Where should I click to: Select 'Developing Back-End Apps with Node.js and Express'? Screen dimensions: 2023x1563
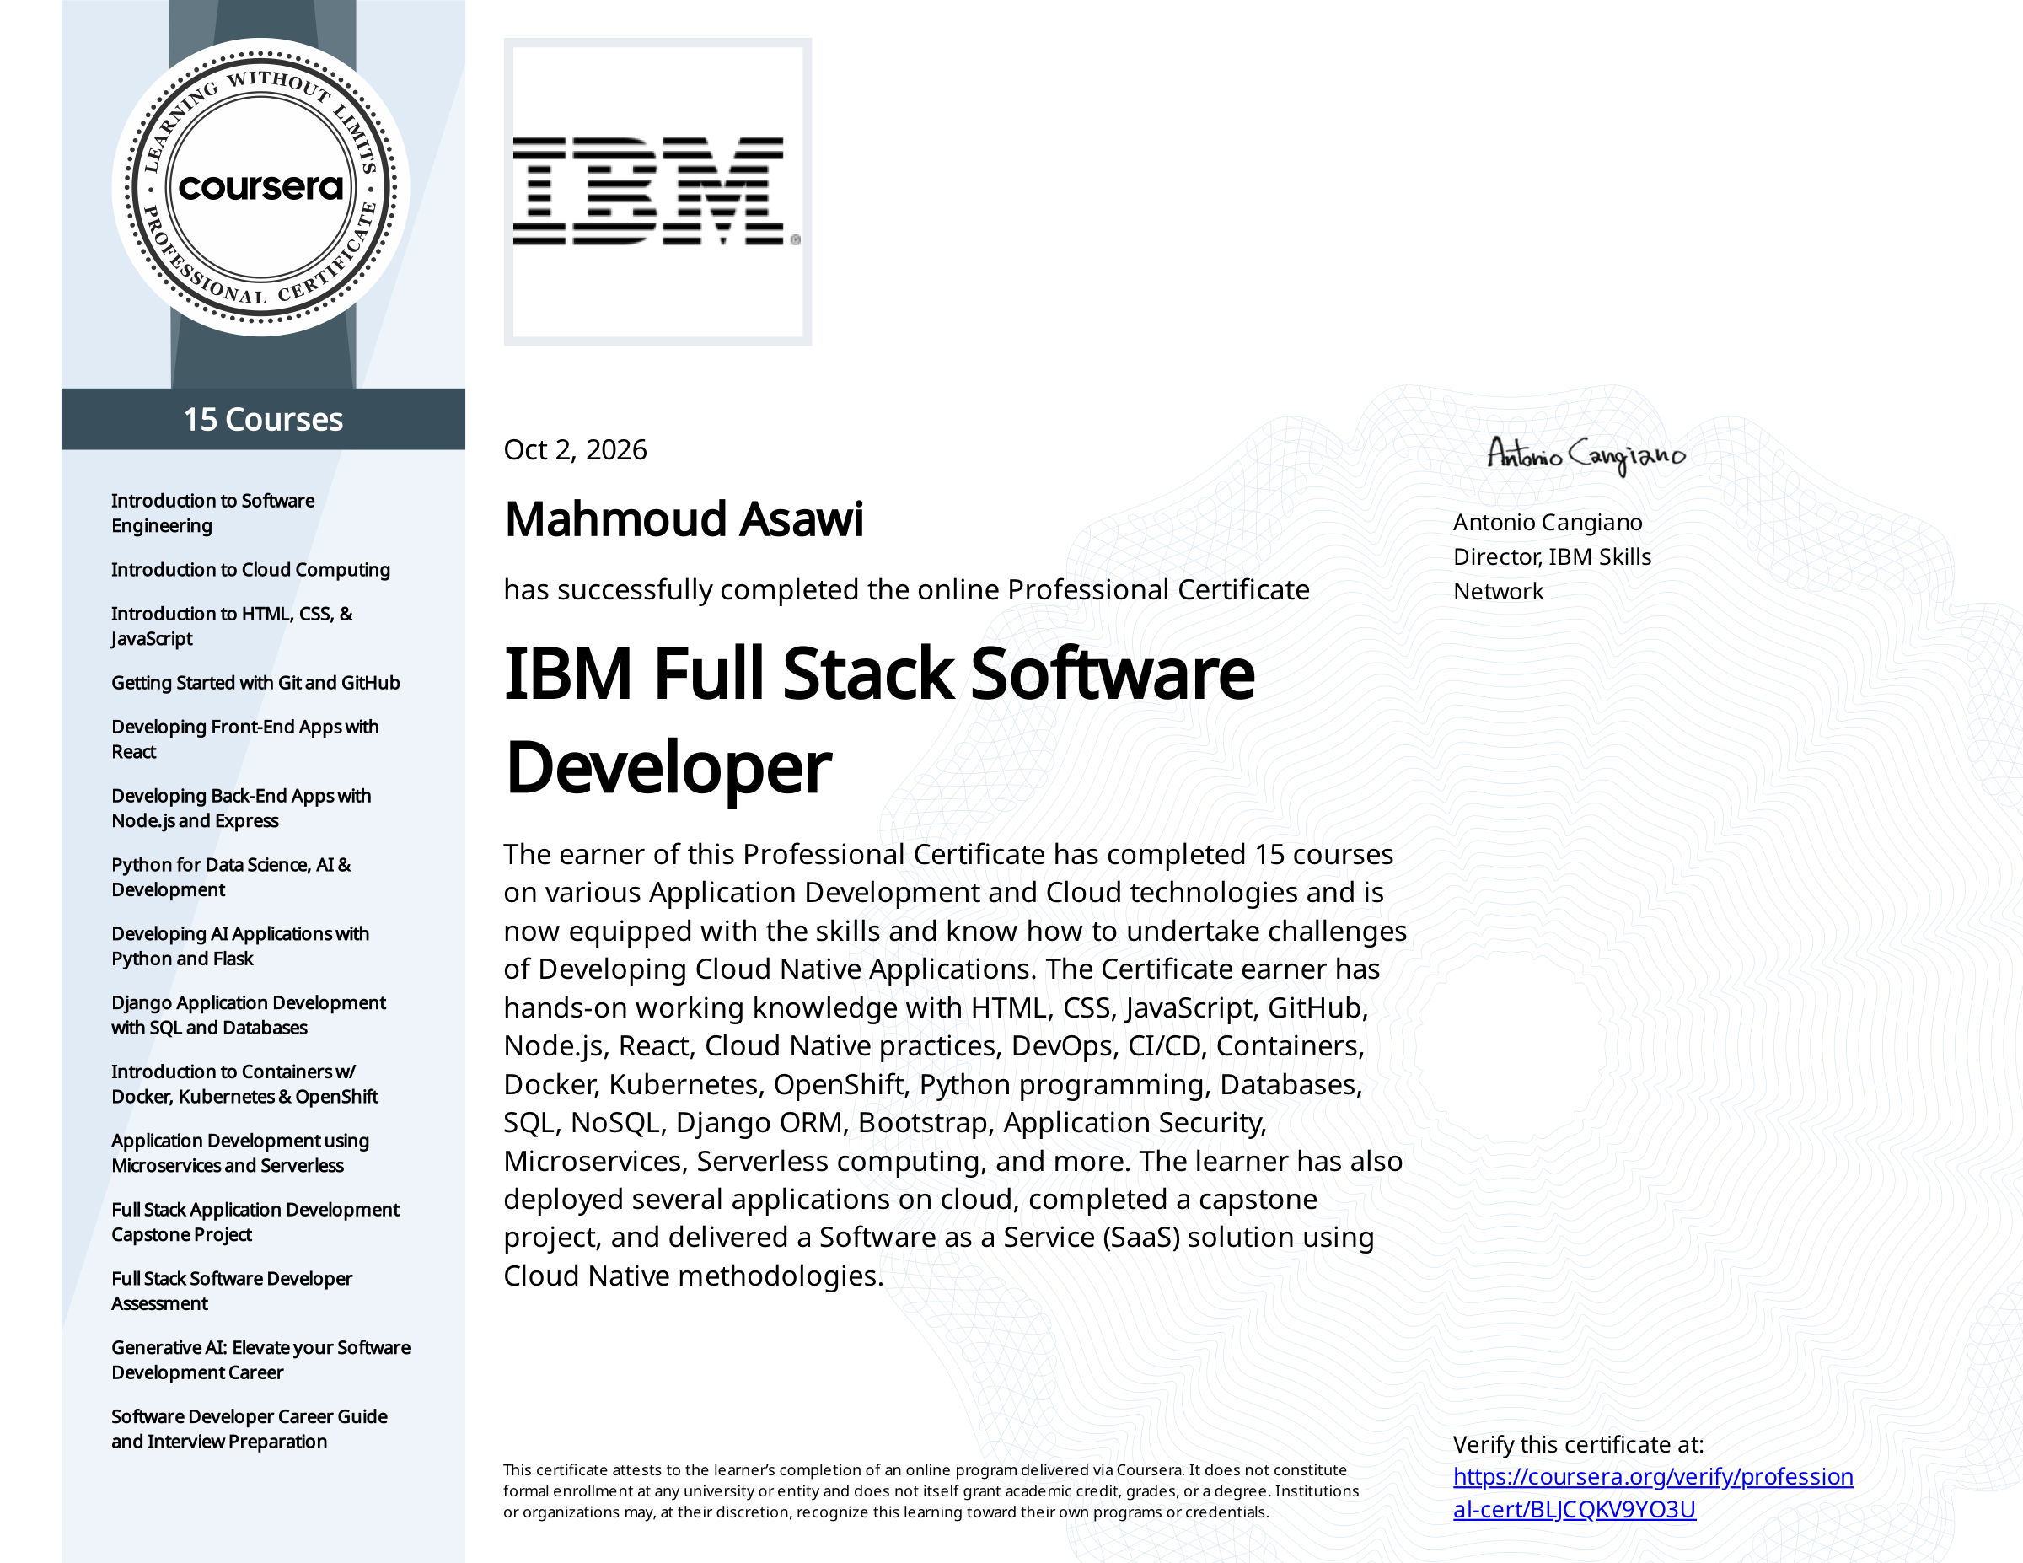(x=241, y=808)
